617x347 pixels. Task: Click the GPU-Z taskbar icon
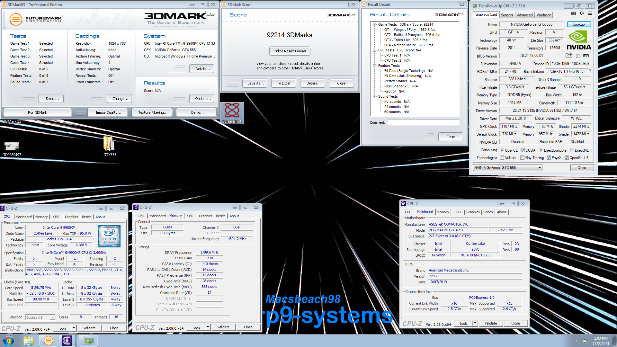(x=88, y=341)
